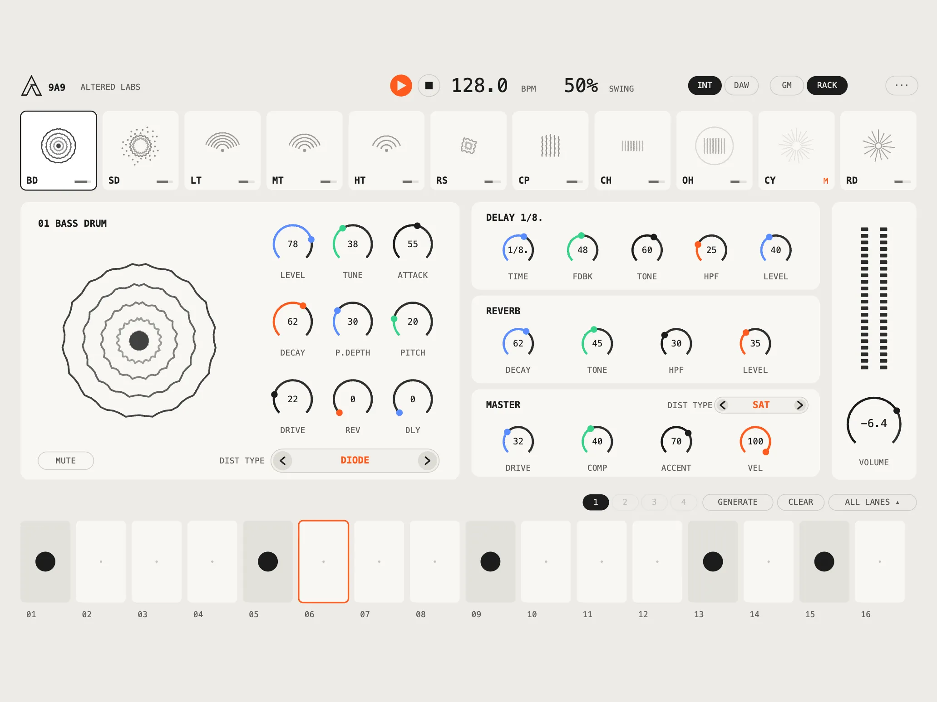Select the CY cymbal pad
Image resolution: width=937 pixels, height=702 pixels.
797,151
